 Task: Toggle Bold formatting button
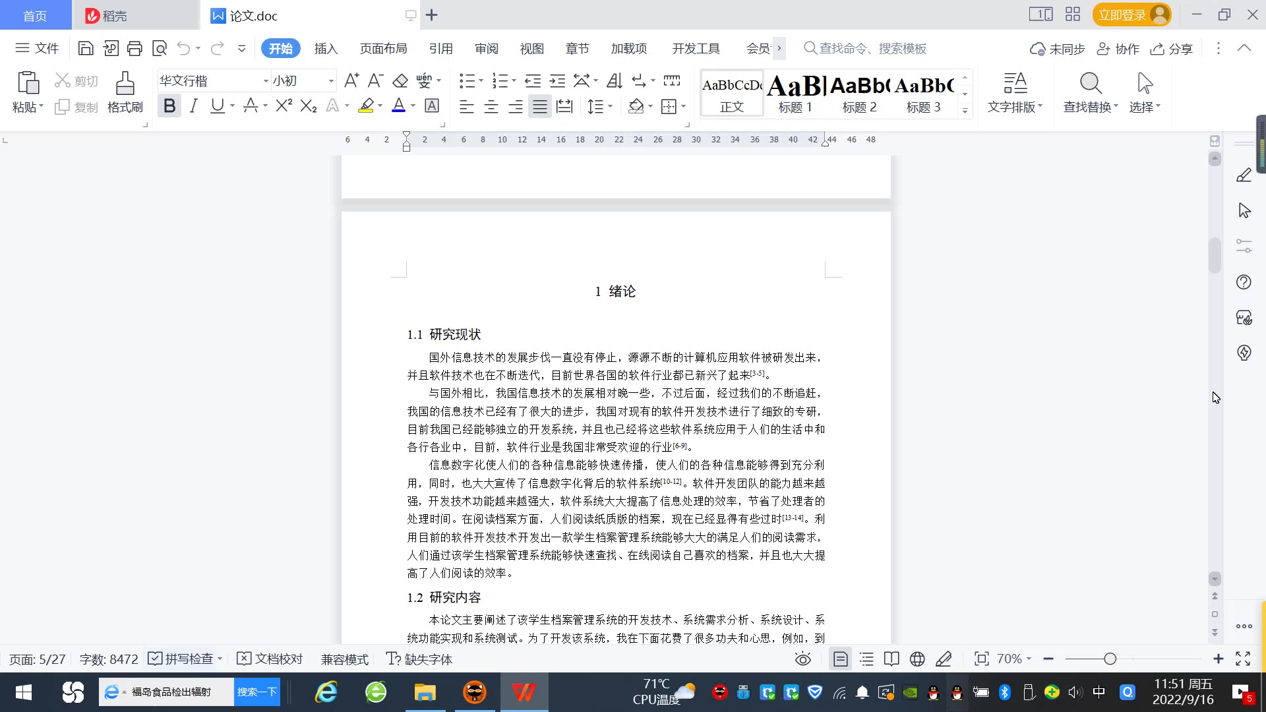pyautogui.click(x=169, y=105)
